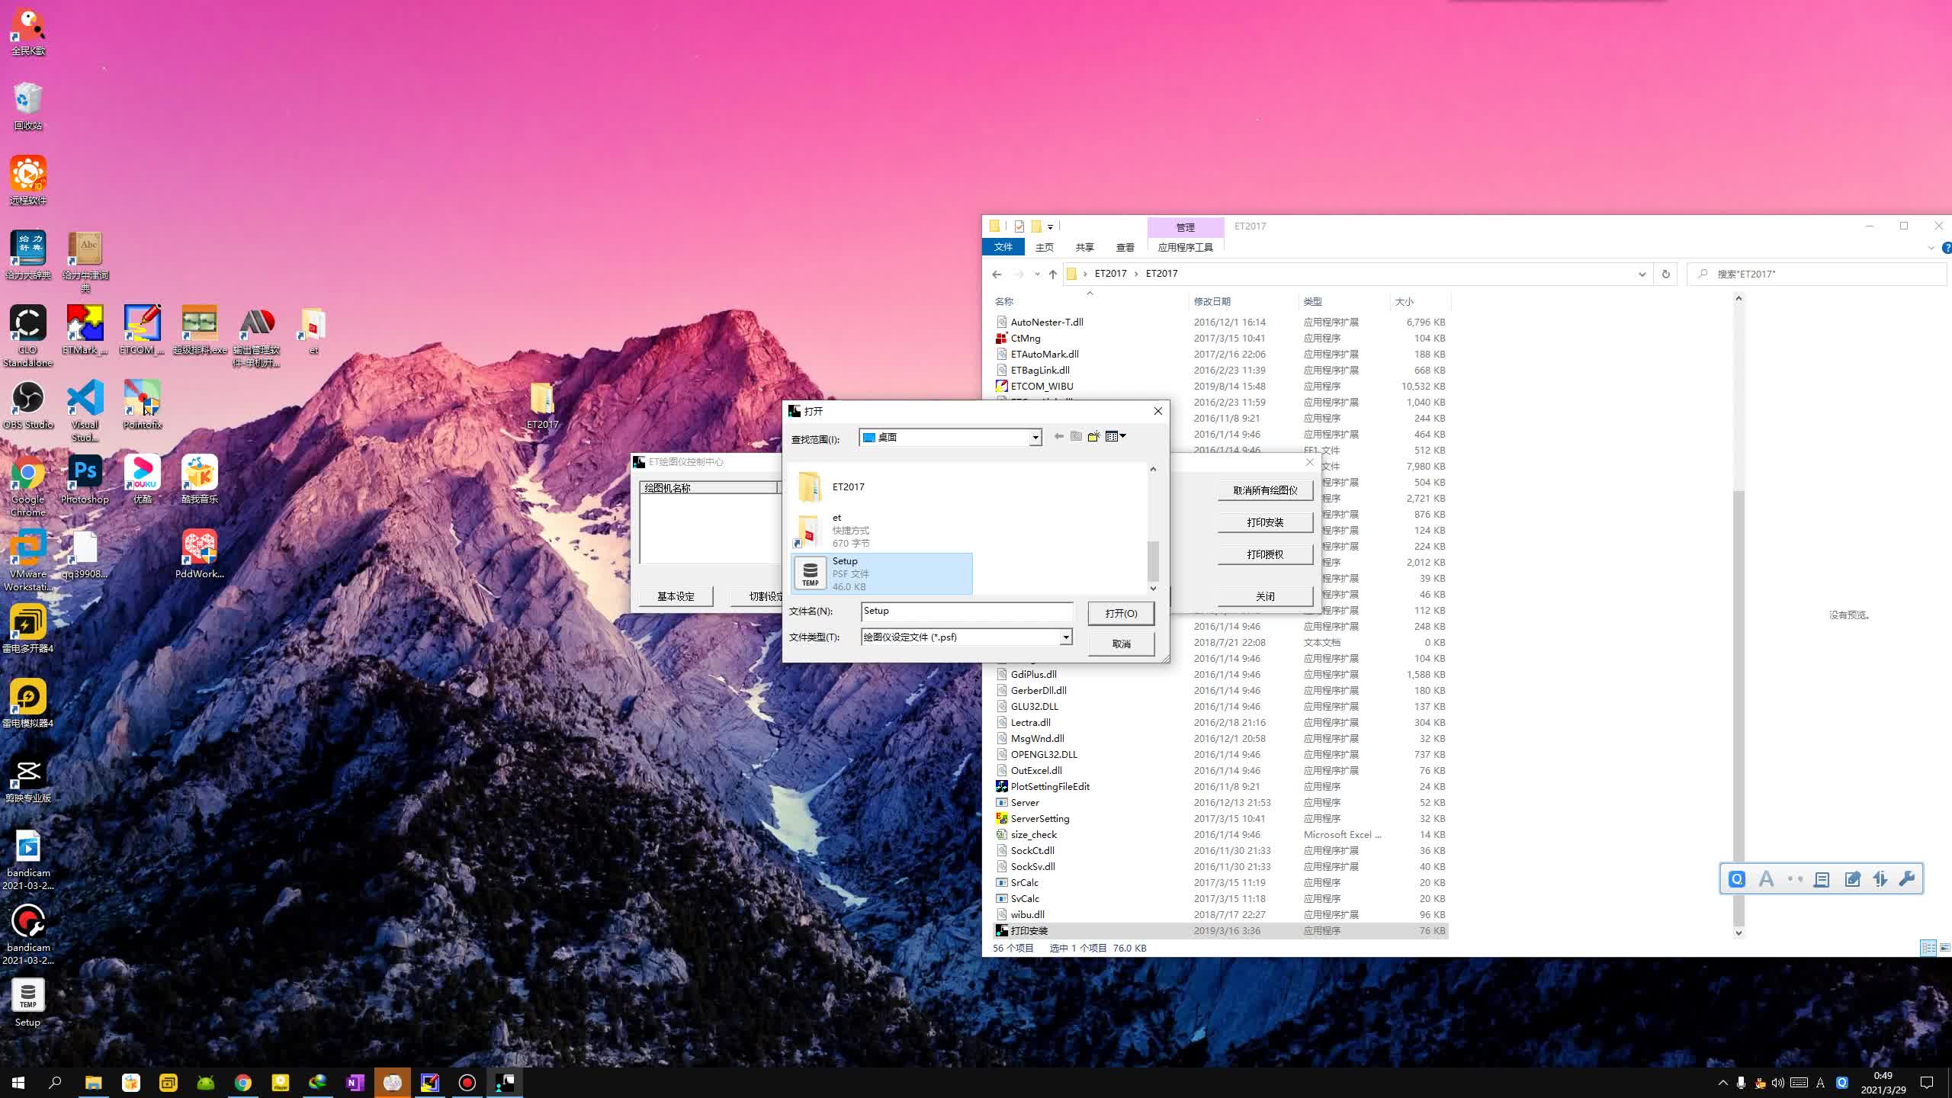The height and width of the screenshot is (1098, 1952).
Task: Open ET2017 folder in the file list
Action: tap(847, 486)
